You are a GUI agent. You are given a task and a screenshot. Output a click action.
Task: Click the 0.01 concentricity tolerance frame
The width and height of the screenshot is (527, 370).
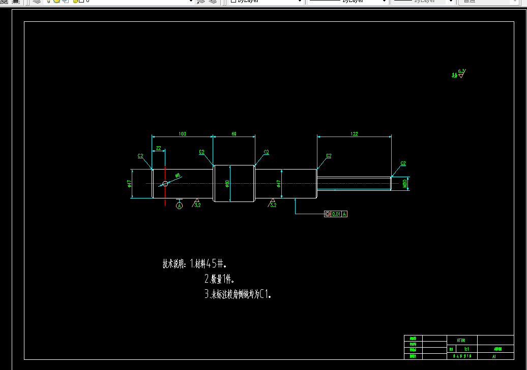336,214
